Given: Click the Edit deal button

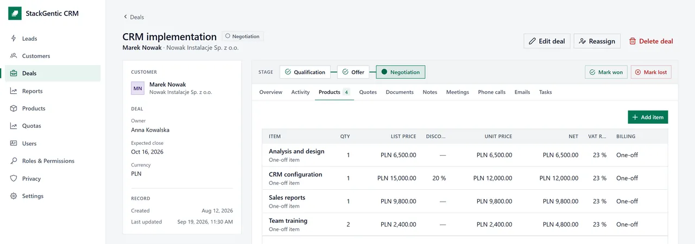Looking at the screenshot, I should (547, 41).
